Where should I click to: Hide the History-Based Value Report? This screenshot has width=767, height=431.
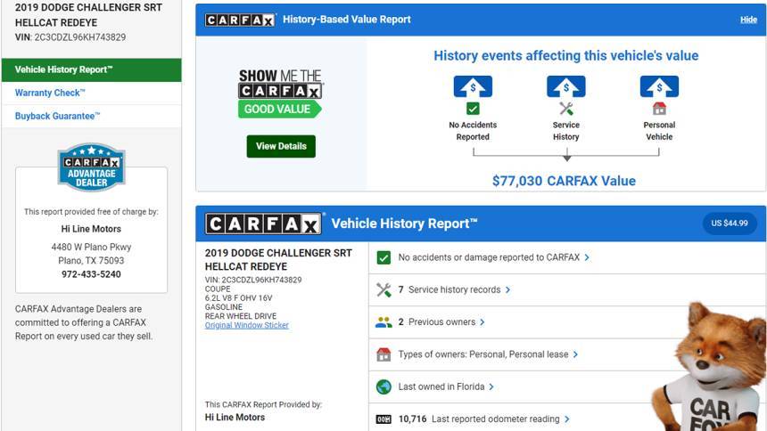tap(748, 20)
